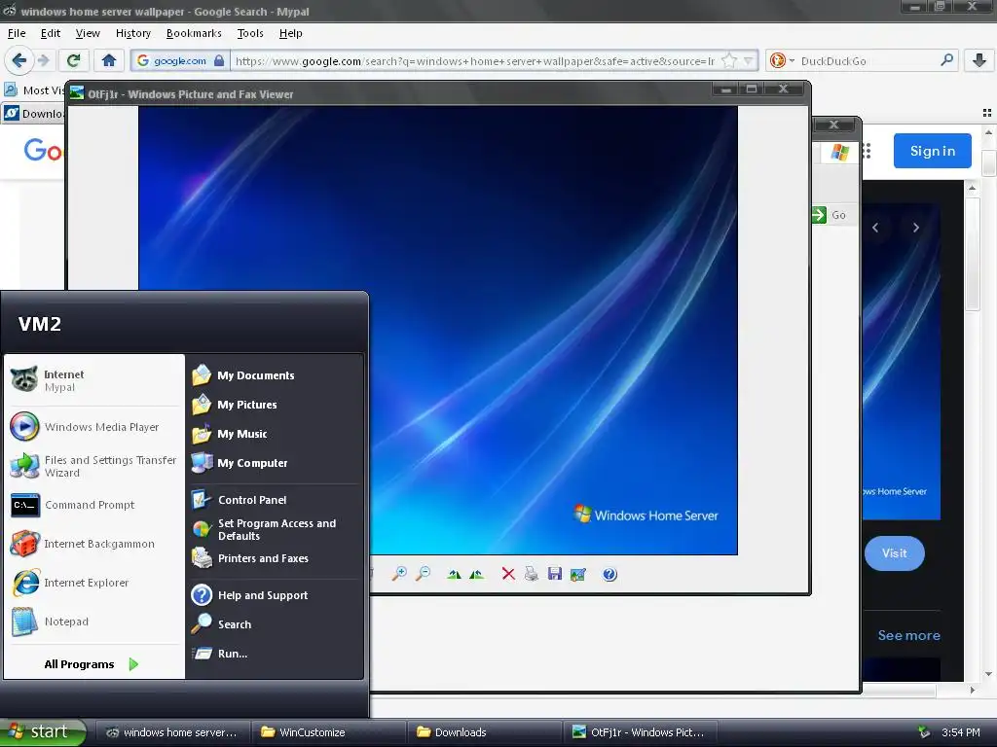Open Help and Support

(x=275, y=595)
